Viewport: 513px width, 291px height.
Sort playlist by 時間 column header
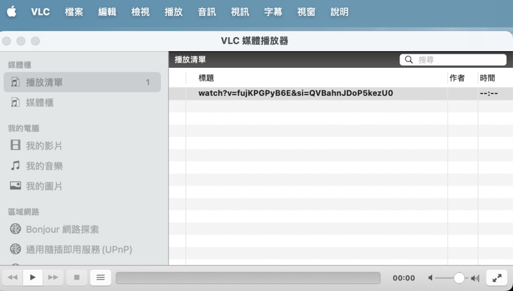[x=495, y=78]
